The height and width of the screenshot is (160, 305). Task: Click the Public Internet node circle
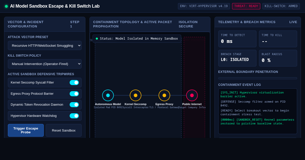coord(192,95)
